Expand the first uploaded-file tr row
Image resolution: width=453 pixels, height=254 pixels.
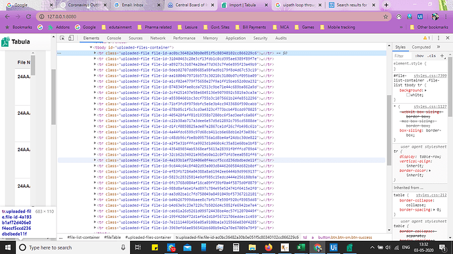point(95,53)
